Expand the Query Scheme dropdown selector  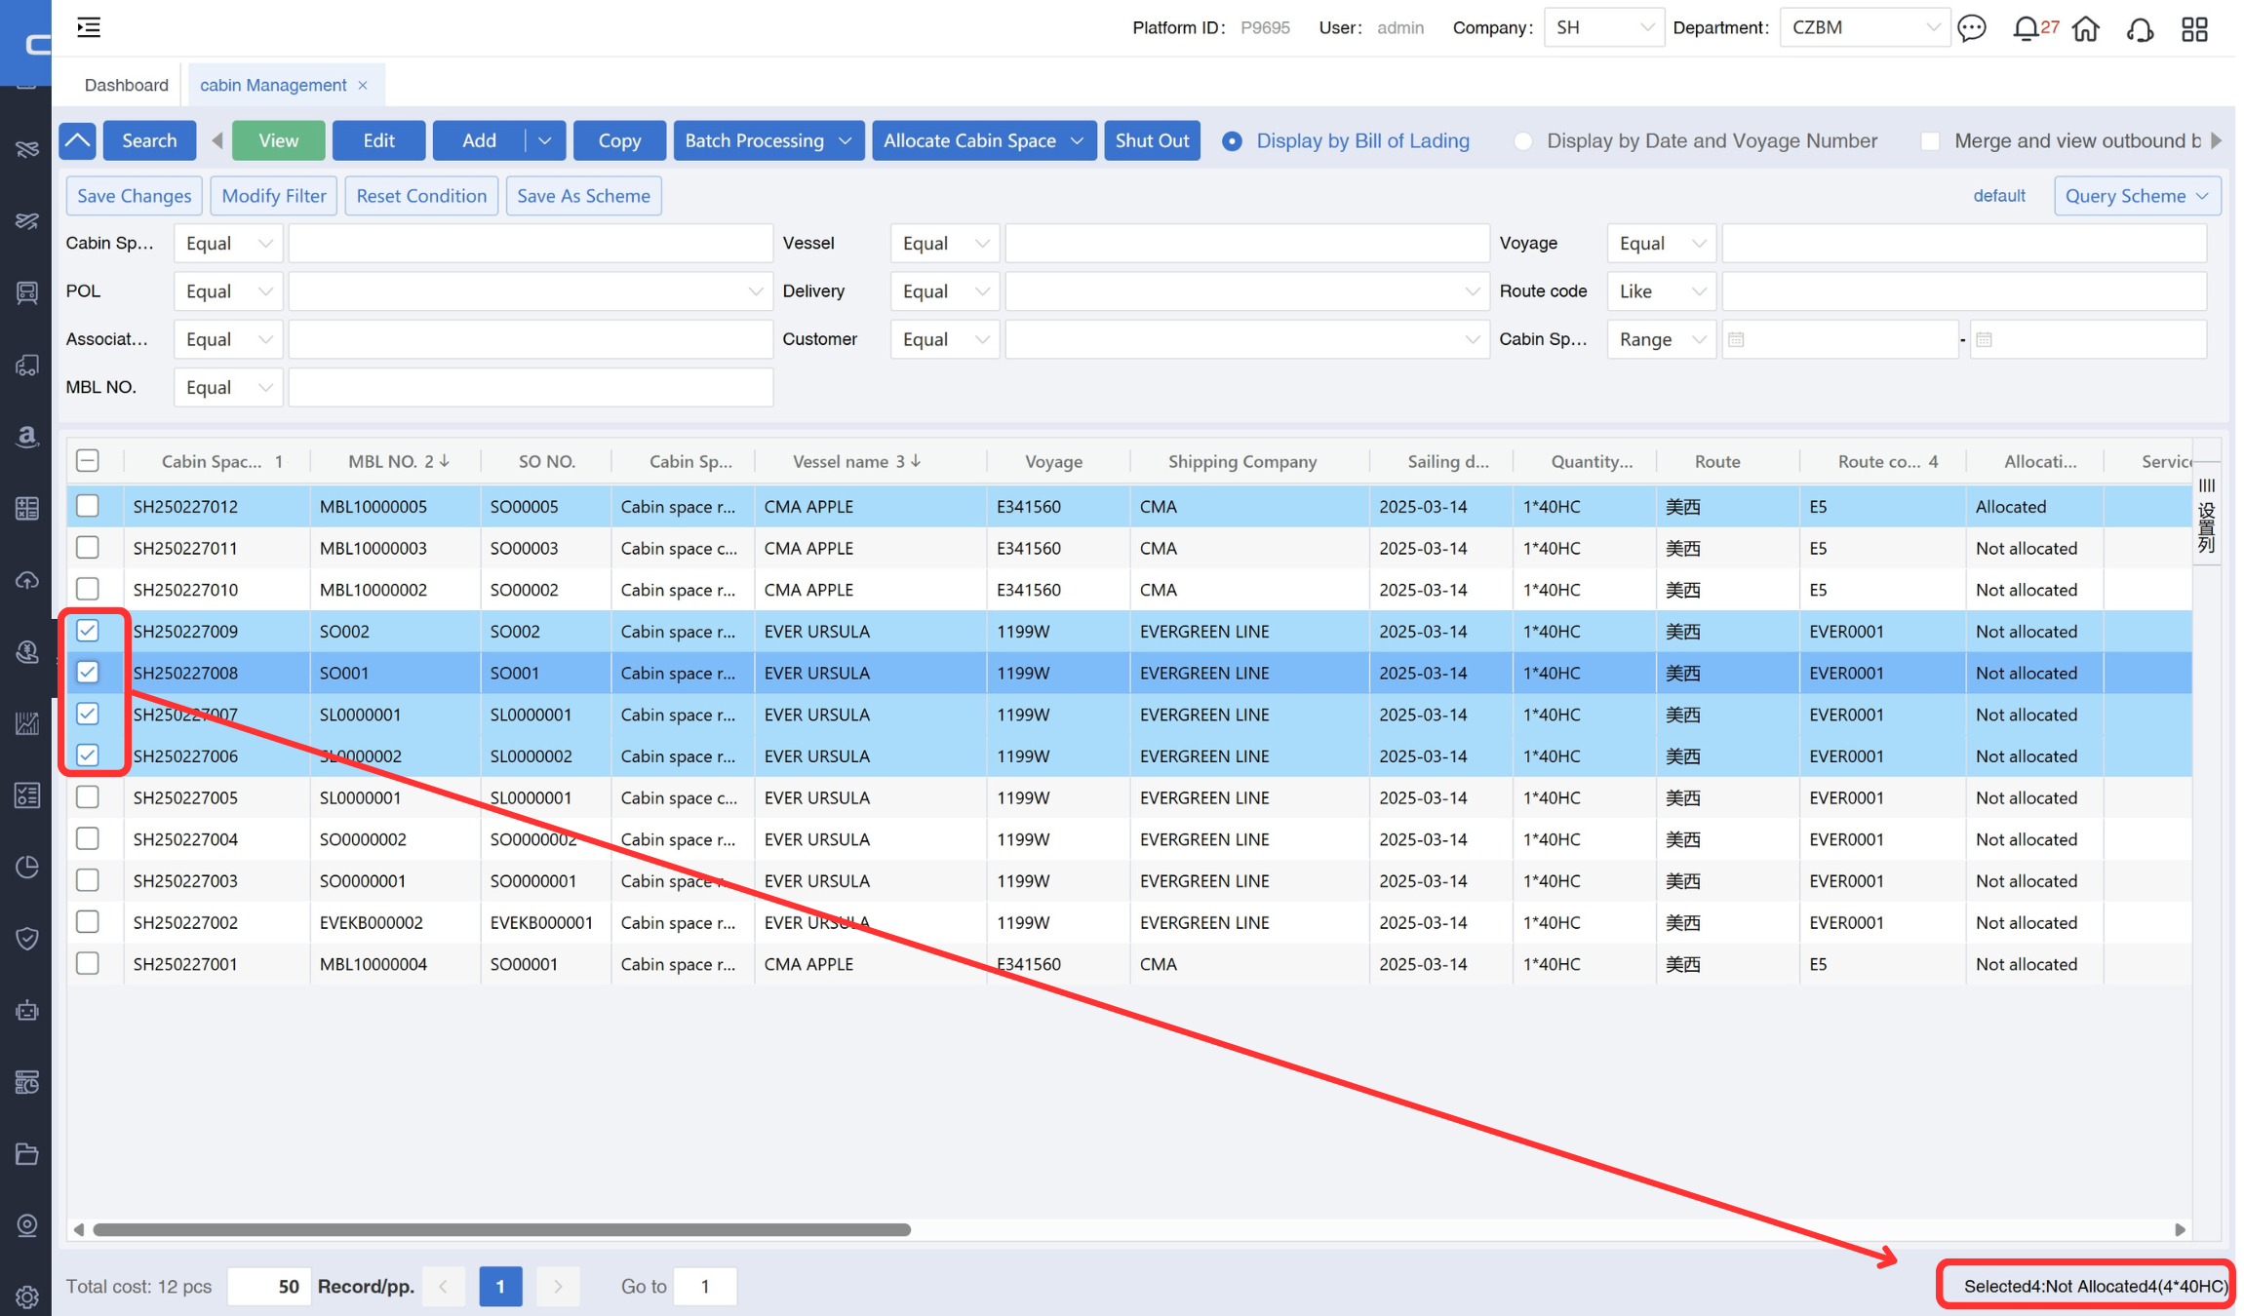tap(2136, 196)
